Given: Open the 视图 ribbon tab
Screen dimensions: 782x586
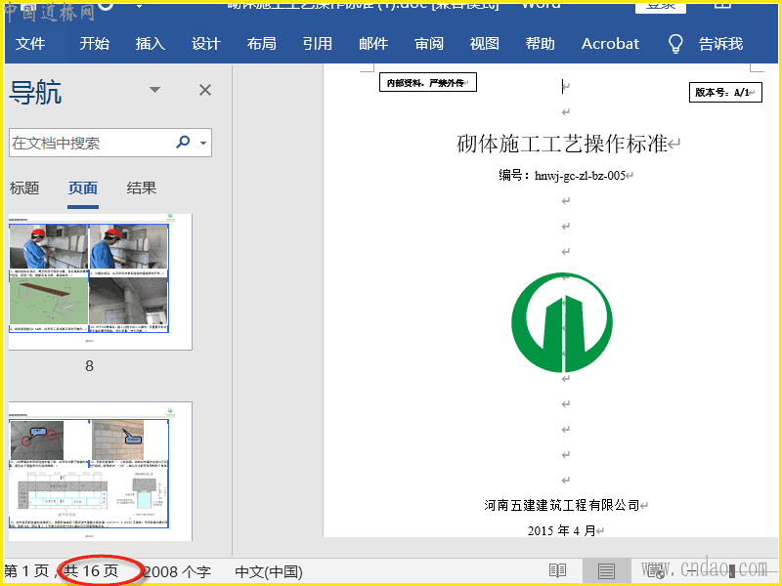Looking at the screenshot, I should click(484, 44).
